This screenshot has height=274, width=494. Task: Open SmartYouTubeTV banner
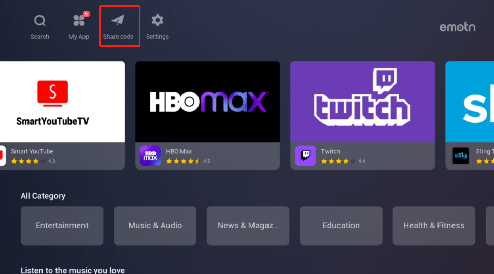(62, 102)
